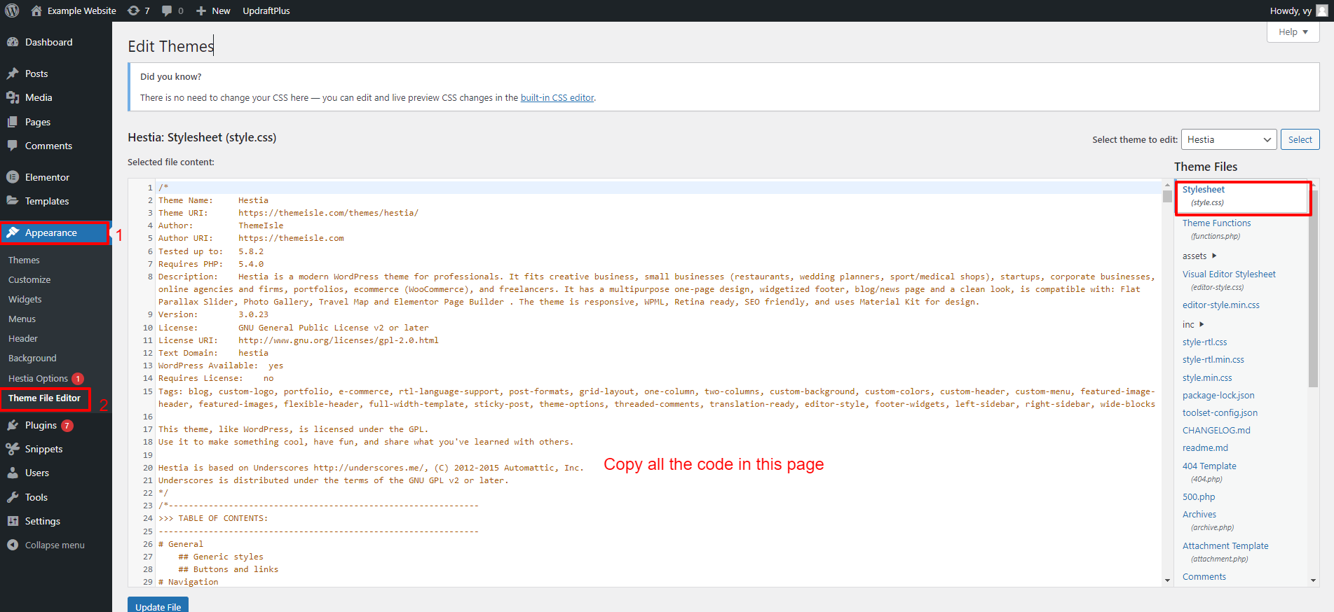Screen dimensions: 1334x612
Task: Click the home icon beside Example Website
Action: (36, 11)
